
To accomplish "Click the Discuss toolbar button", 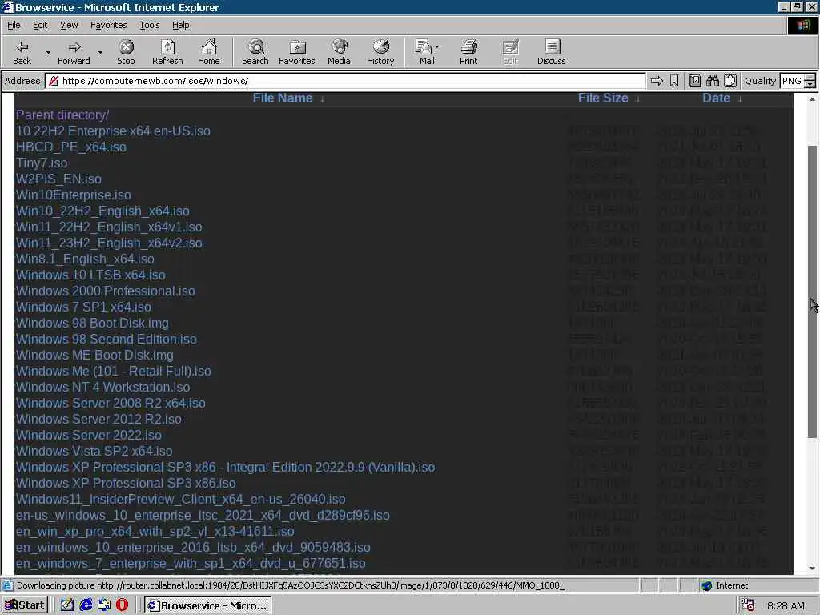I will [551, 52].
